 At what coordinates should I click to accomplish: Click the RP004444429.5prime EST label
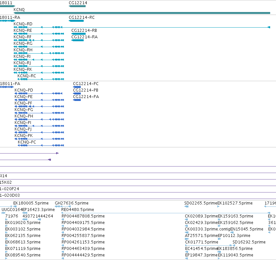pos(83,255)
